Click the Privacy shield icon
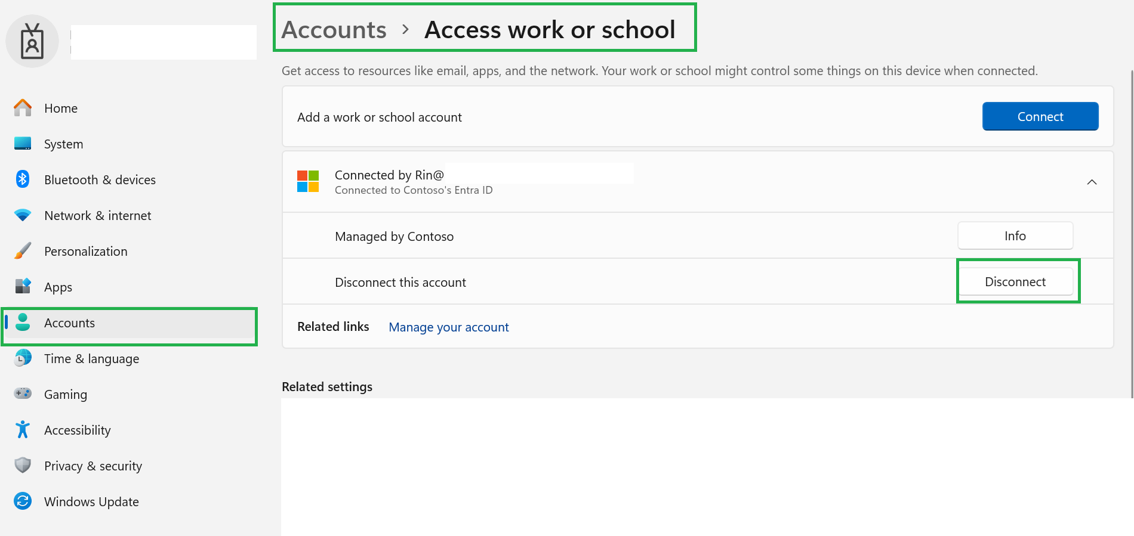 coord(23,465)
